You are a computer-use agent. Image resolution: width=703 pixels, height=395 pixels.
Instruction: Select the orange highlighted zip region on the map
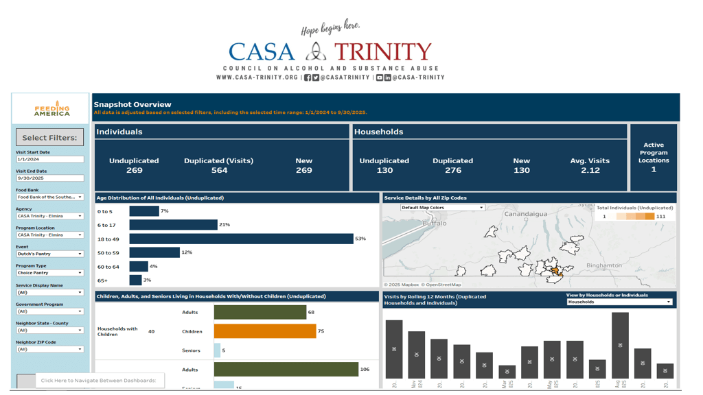(555, 272)
